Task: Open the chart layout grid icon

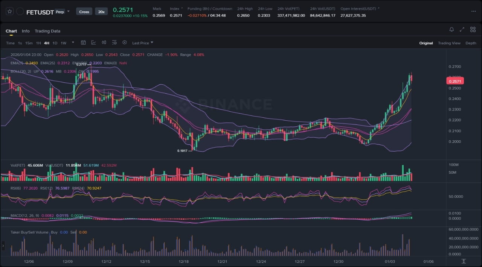Action: click(473, 29)
